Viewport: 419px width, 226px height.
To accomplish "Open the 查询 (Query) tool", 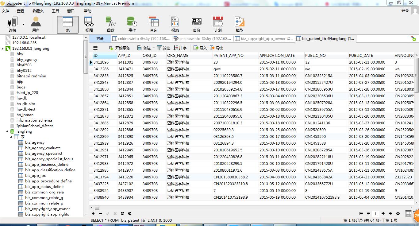I will (154, 25).
